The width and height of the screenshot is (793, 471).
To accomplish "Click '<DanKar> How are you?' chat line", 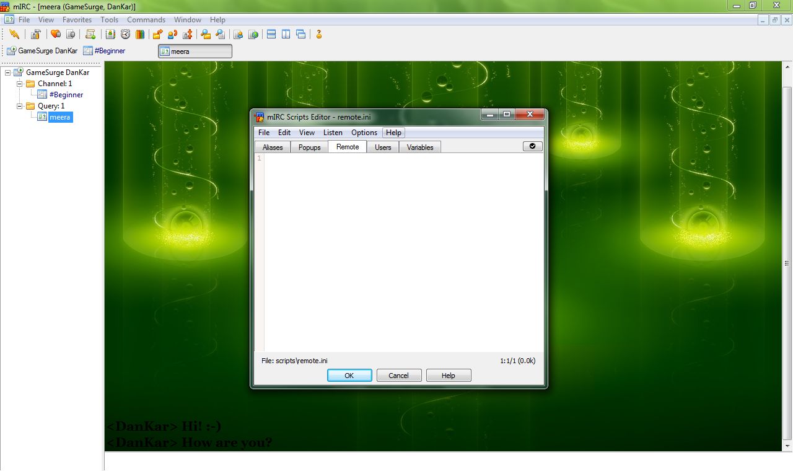I will 190,442.
